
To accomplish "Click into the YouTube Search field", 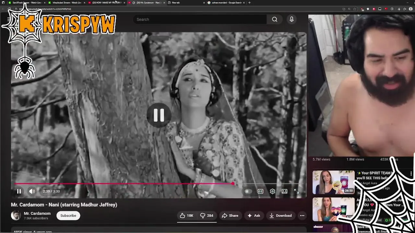I will 200,19.
